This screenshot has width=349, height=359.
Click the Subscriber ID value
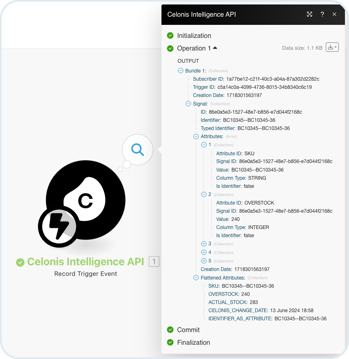(273, 79)
